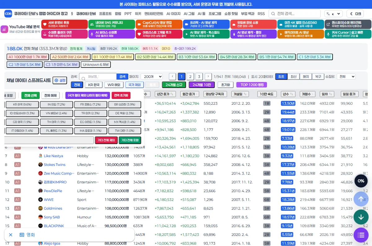Select the WR 해외 region filter
Image resolution: width=372 pixels, height=246 pixels.
(114, 85)
